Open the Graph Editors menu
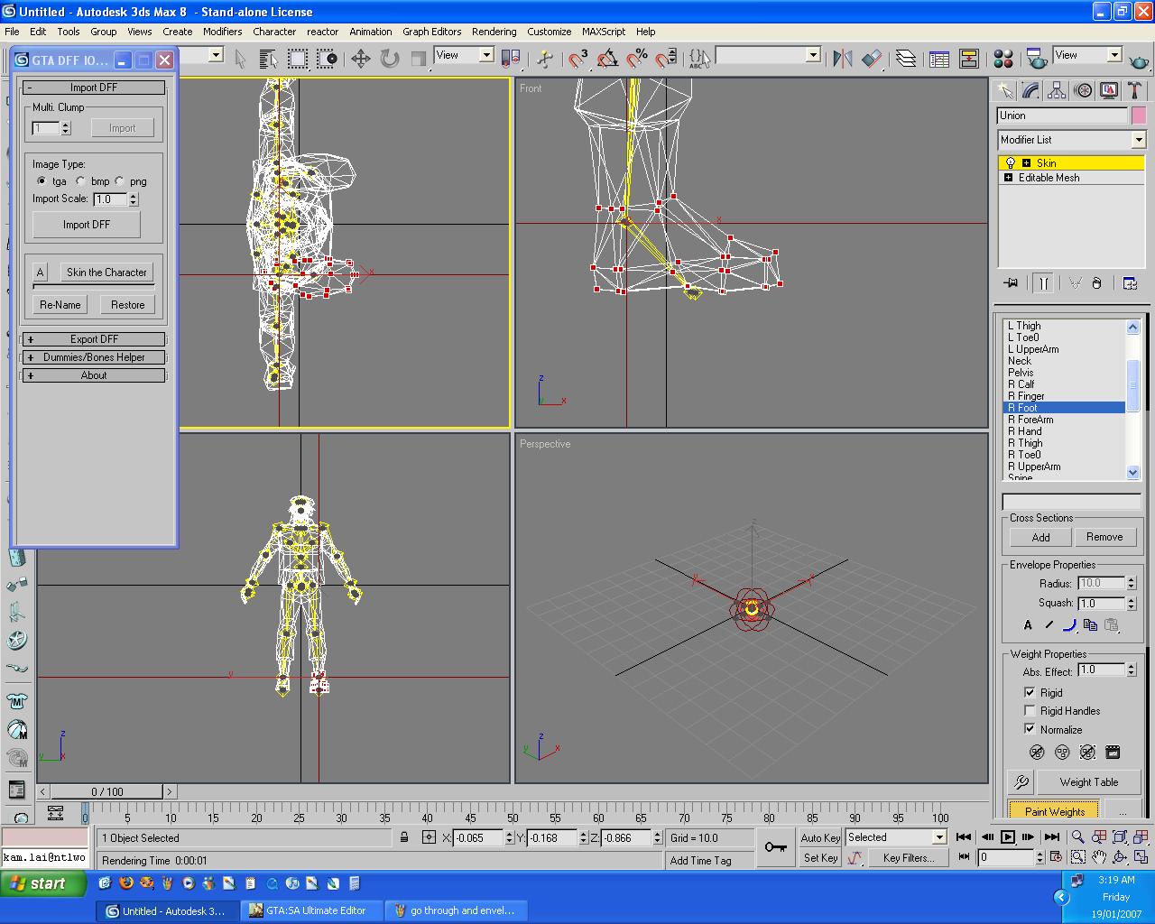This screenshot has height=924, width=1155. coord(431,32)
